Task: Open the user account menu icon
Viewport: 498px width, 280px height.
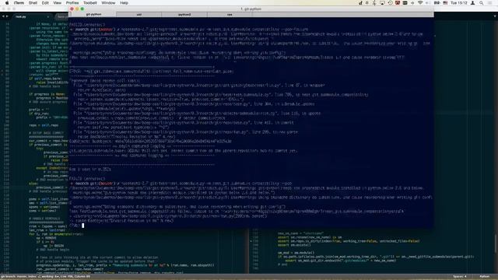Action: click(473, 3)
